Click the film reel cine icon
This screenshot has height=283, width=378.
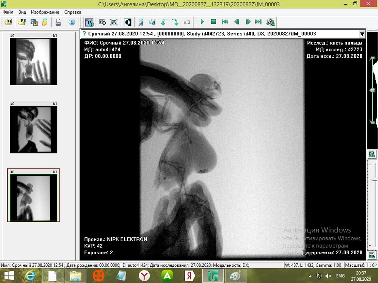270,22
